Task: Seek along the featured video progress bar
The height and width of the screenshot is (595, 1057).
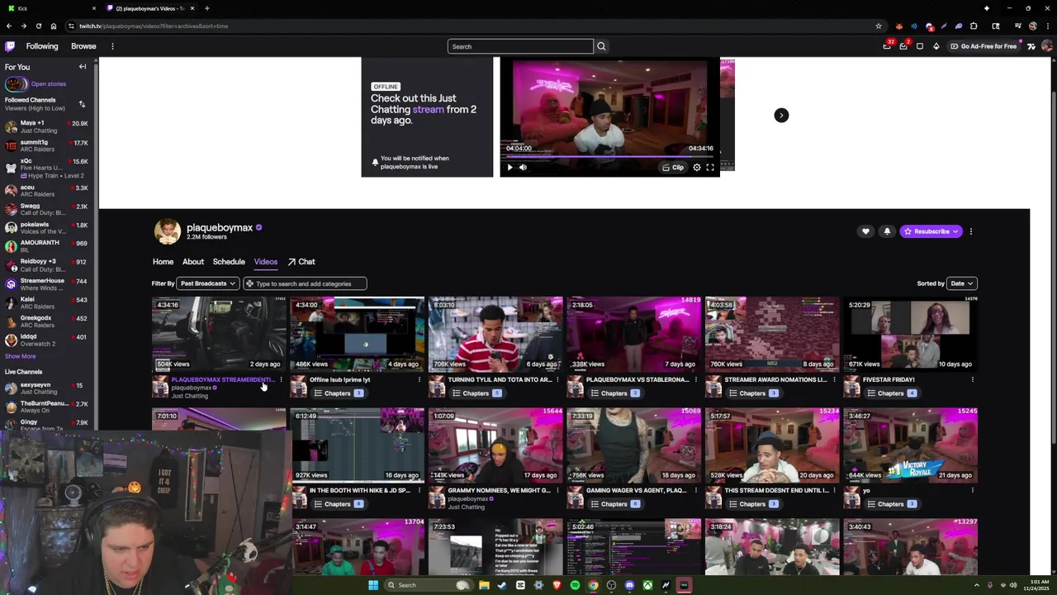Action: (609, 155)
